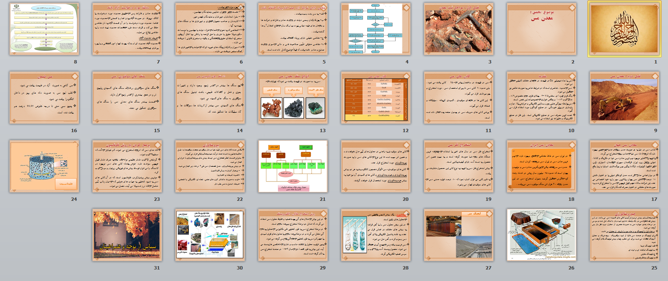Select slide 18 with the orange text box
668x281 pixels.
(x=542, y=166)
